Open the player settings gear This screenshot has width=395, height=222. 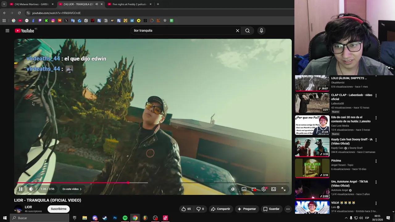264,189
